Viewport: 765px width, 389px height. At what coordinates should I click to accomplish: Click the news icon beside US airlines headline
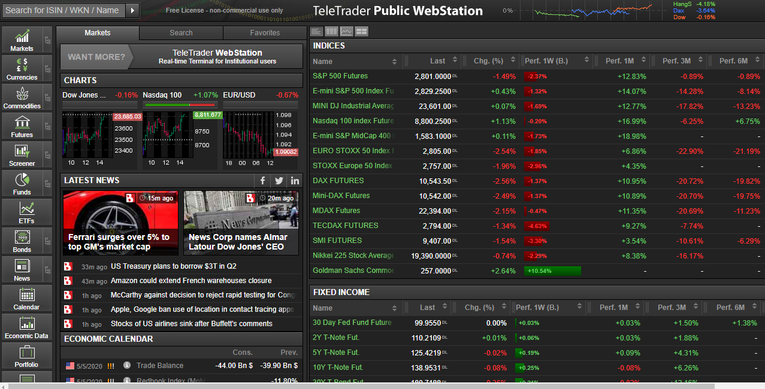pos(68,324)
